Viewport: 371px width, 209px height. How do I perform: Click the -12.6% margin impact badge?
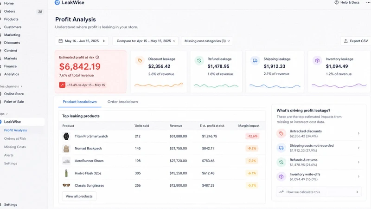click(252, 136)
